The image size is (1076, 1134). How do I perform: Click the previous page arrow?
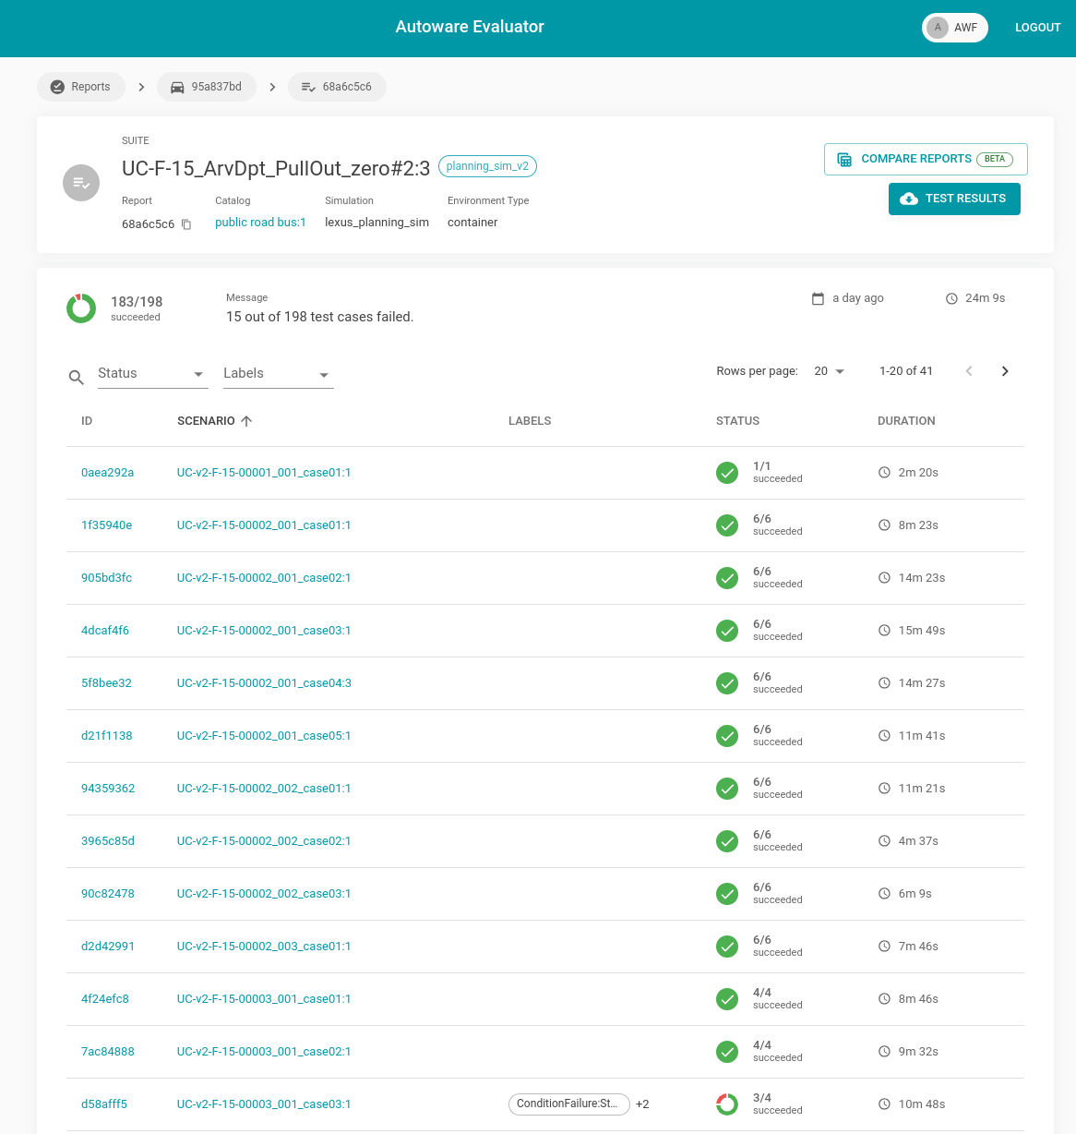[x=969, y=371]
